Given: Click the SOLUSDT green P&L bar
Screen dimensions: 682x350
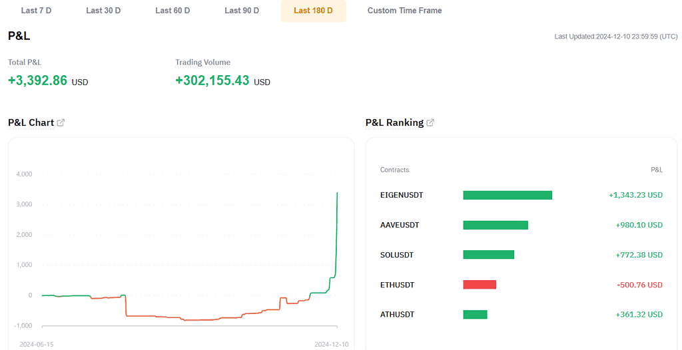Looking at the screenshot, I should (488, 255).
